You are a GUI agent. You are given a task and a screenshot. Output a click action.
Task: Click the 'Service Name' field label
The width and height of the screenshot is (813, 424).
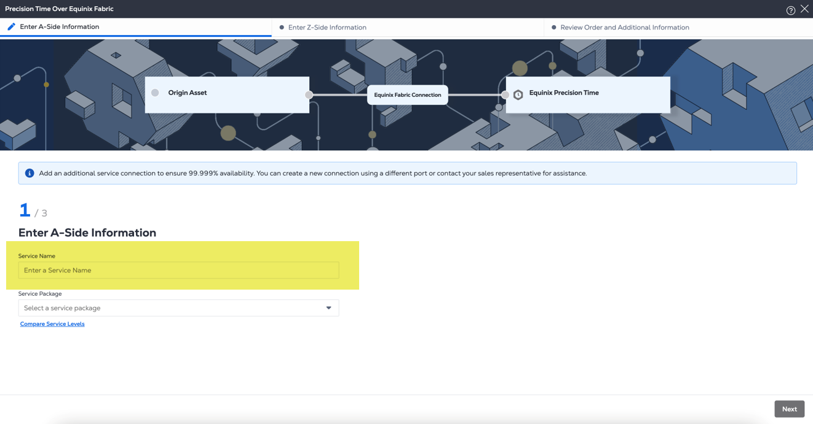click(37, 256)
